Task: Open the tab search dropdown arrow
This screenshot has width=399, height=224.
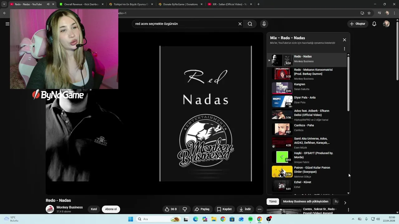Action: pyautogui.click(x=4, y=4)
